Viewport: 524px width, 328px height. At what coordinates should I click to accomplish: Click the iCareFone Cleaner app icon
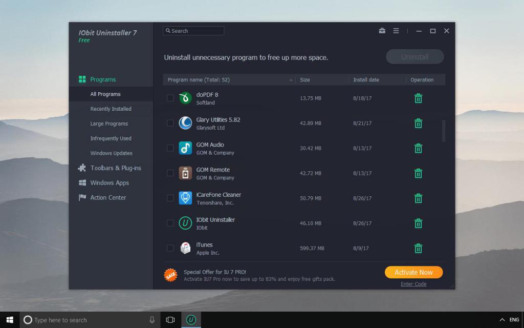coord(185,198)
